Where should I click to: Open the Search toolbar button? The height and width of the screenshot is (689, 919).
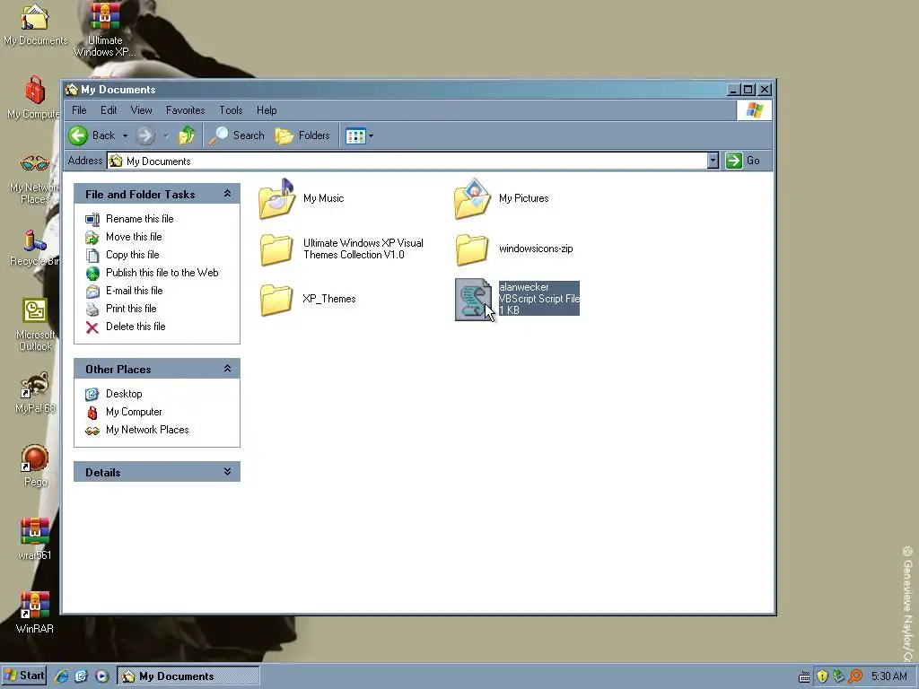[237, 136]
